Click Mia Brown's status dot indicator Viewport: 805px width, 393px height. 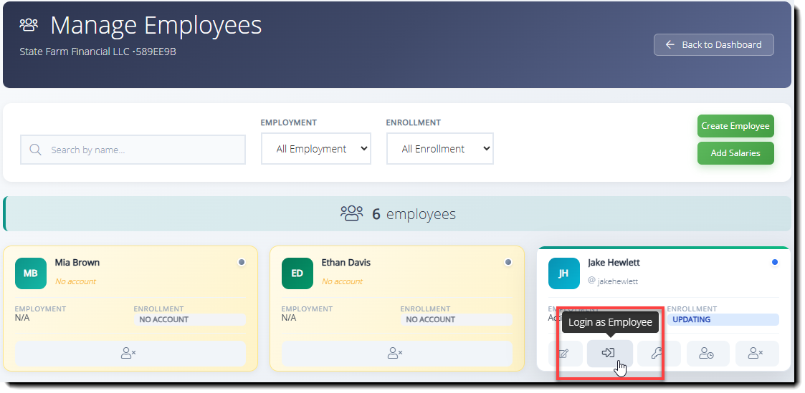click(242, 262)
